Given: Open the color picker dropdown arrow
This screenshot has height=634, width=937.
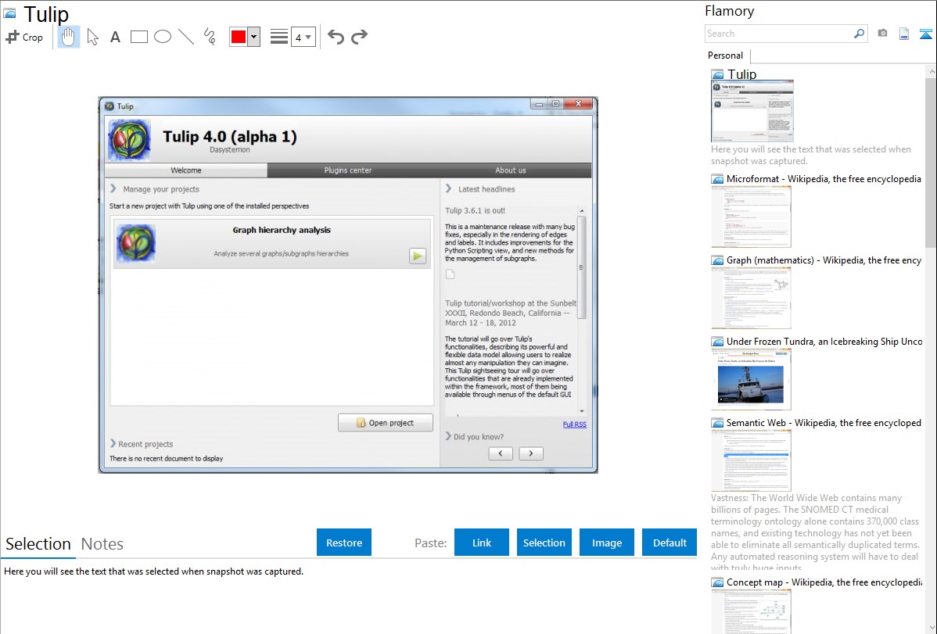Looking at the screenshot, I should [x=253, y=37].
